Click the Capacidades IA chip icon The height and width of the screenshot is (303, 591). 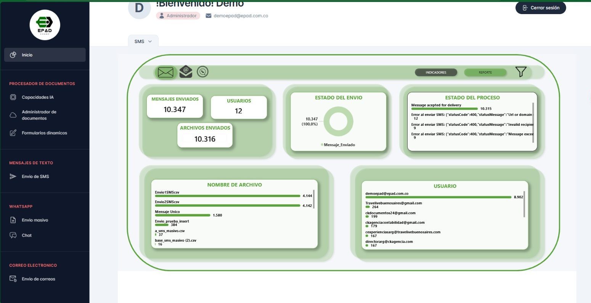[13, 97]
